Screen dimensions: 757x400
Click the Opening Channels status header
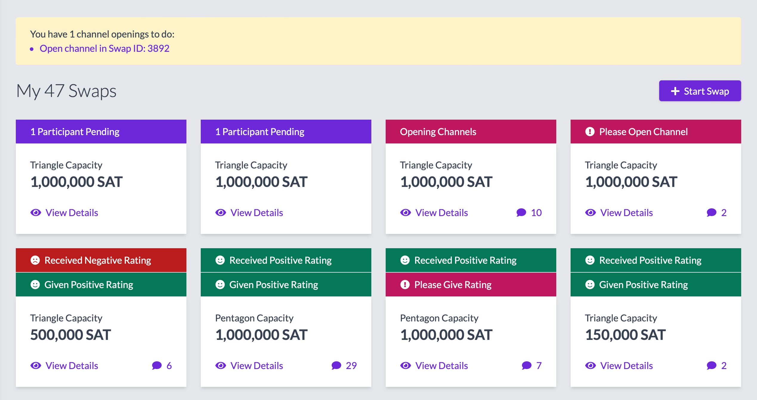(471, 132)
